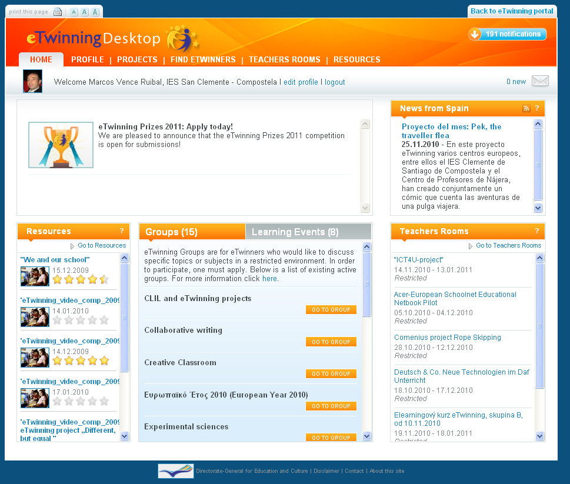This screenshot has width=570, height=484.
Task: Open the HOME tab
Action: pyautogui.click(x=41, y=59)
